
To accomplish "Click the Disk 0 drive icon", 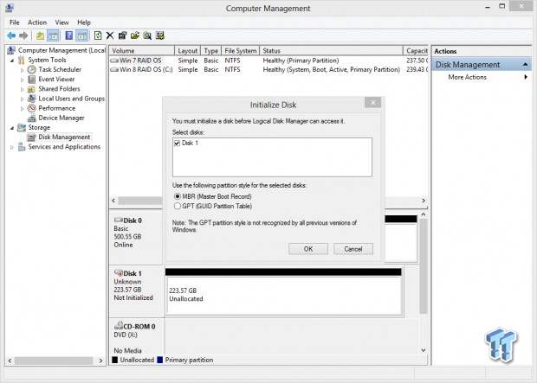I will [119, 220].
